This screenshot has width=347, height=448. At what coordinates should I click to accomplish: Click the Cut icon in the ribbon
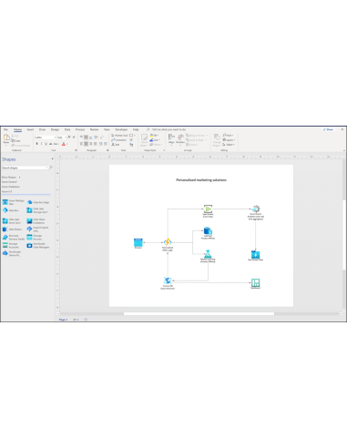[x=15, y=136]
